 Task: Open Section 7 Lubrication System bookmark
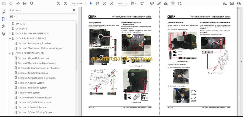click(33, 88)
